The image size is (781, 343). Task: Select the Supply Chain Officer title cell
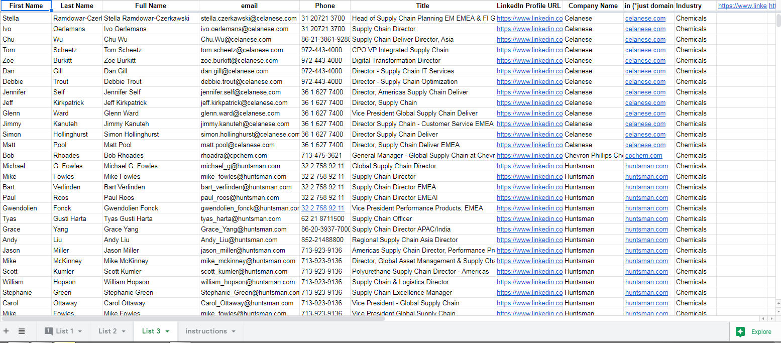point(422,218)
